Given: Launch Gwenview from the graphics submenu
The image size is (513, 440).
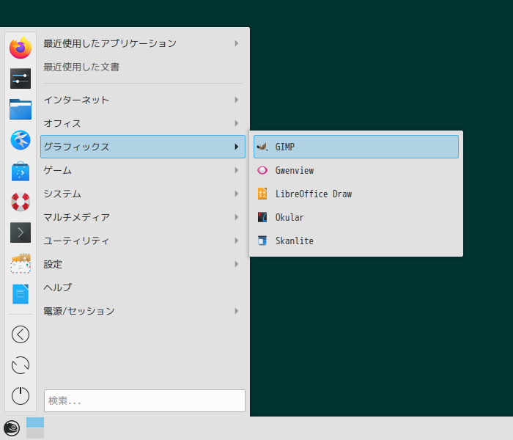Looking at the screenshot, I should tap(356, 170).
